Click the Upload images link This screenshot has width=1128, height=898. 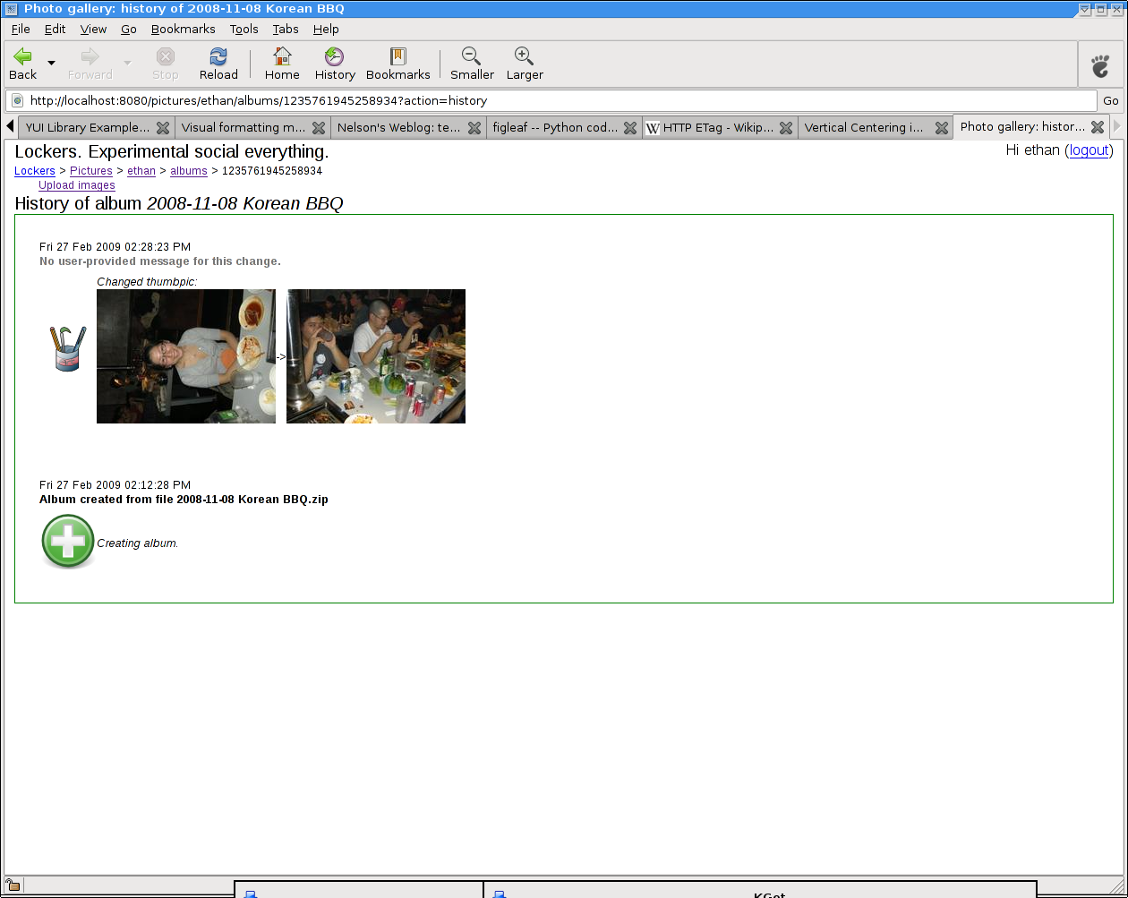[x=77, y=185]
